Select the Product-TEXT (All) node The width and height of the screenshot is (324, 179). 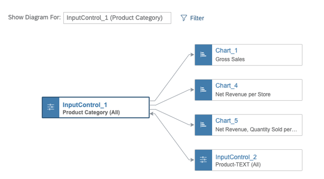(x=249, y=160)
